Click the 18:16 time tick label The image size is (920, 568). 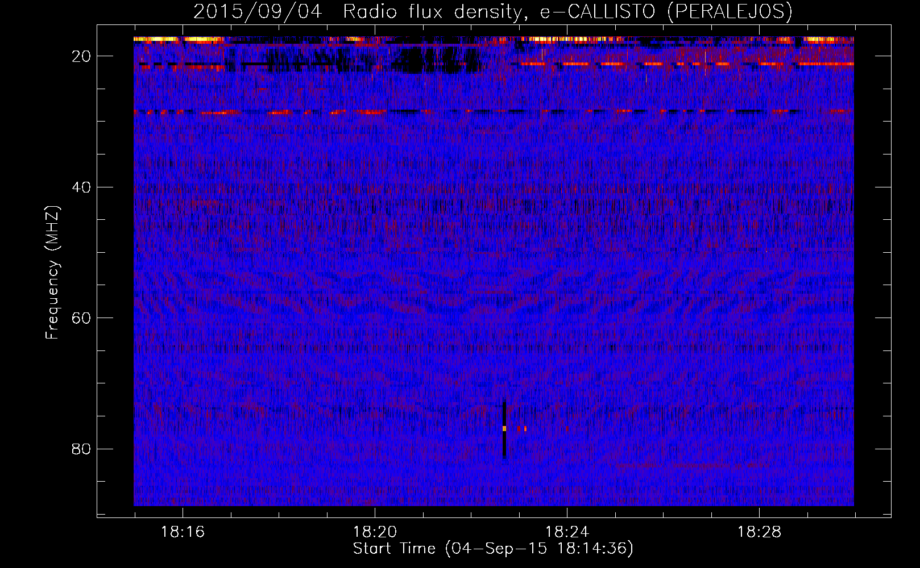[x=183, y=532]
